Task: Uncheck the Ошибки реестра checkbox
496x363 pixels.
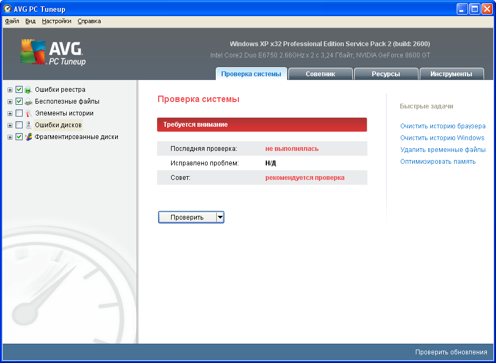Action: (19, 90)
